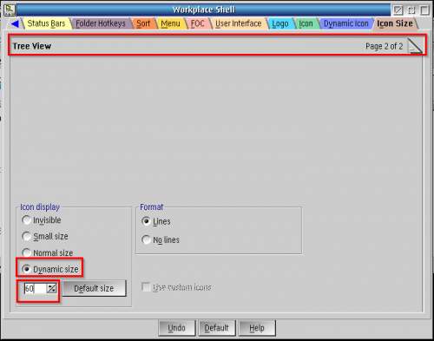Open Help for this page
434x341 pixels.
click(x=257, y=328)
